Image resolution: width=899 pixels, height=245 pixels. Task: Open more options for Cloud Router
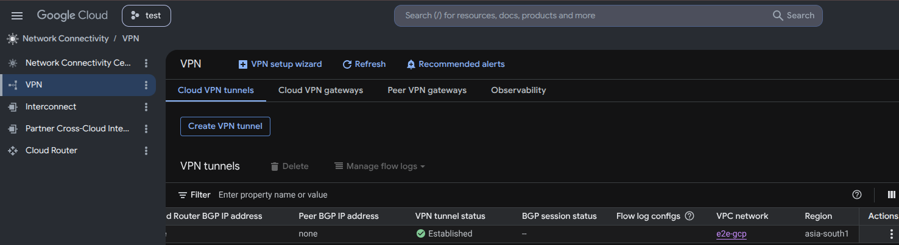coord(146,150)
